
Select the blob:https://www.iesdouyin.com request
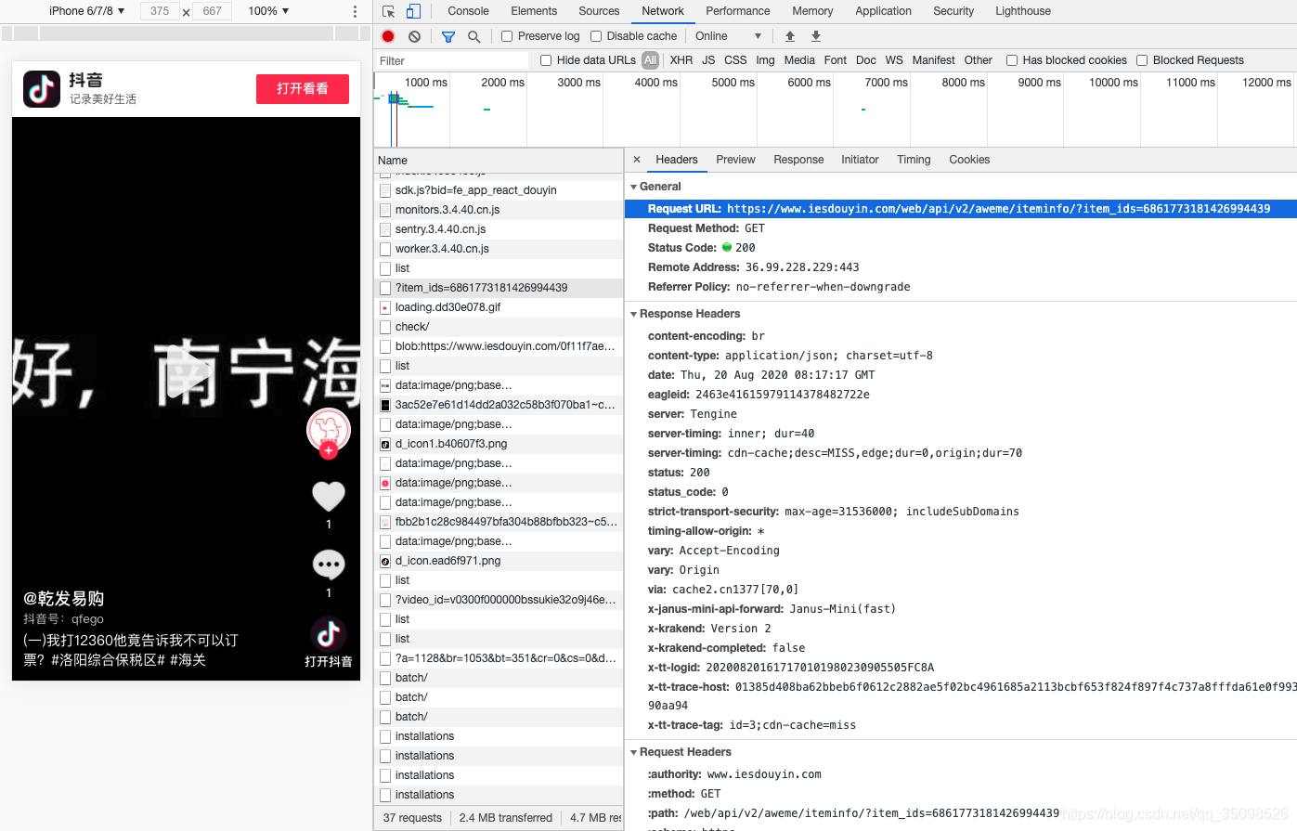(499, 346)
